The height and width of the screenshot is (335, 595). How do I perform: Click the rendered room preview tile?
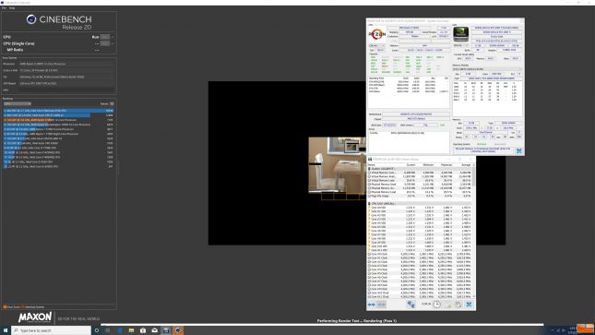coord(337,165)
